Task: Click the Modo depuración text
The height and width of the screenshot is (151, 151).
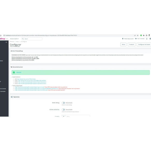Action: point(129,39)
